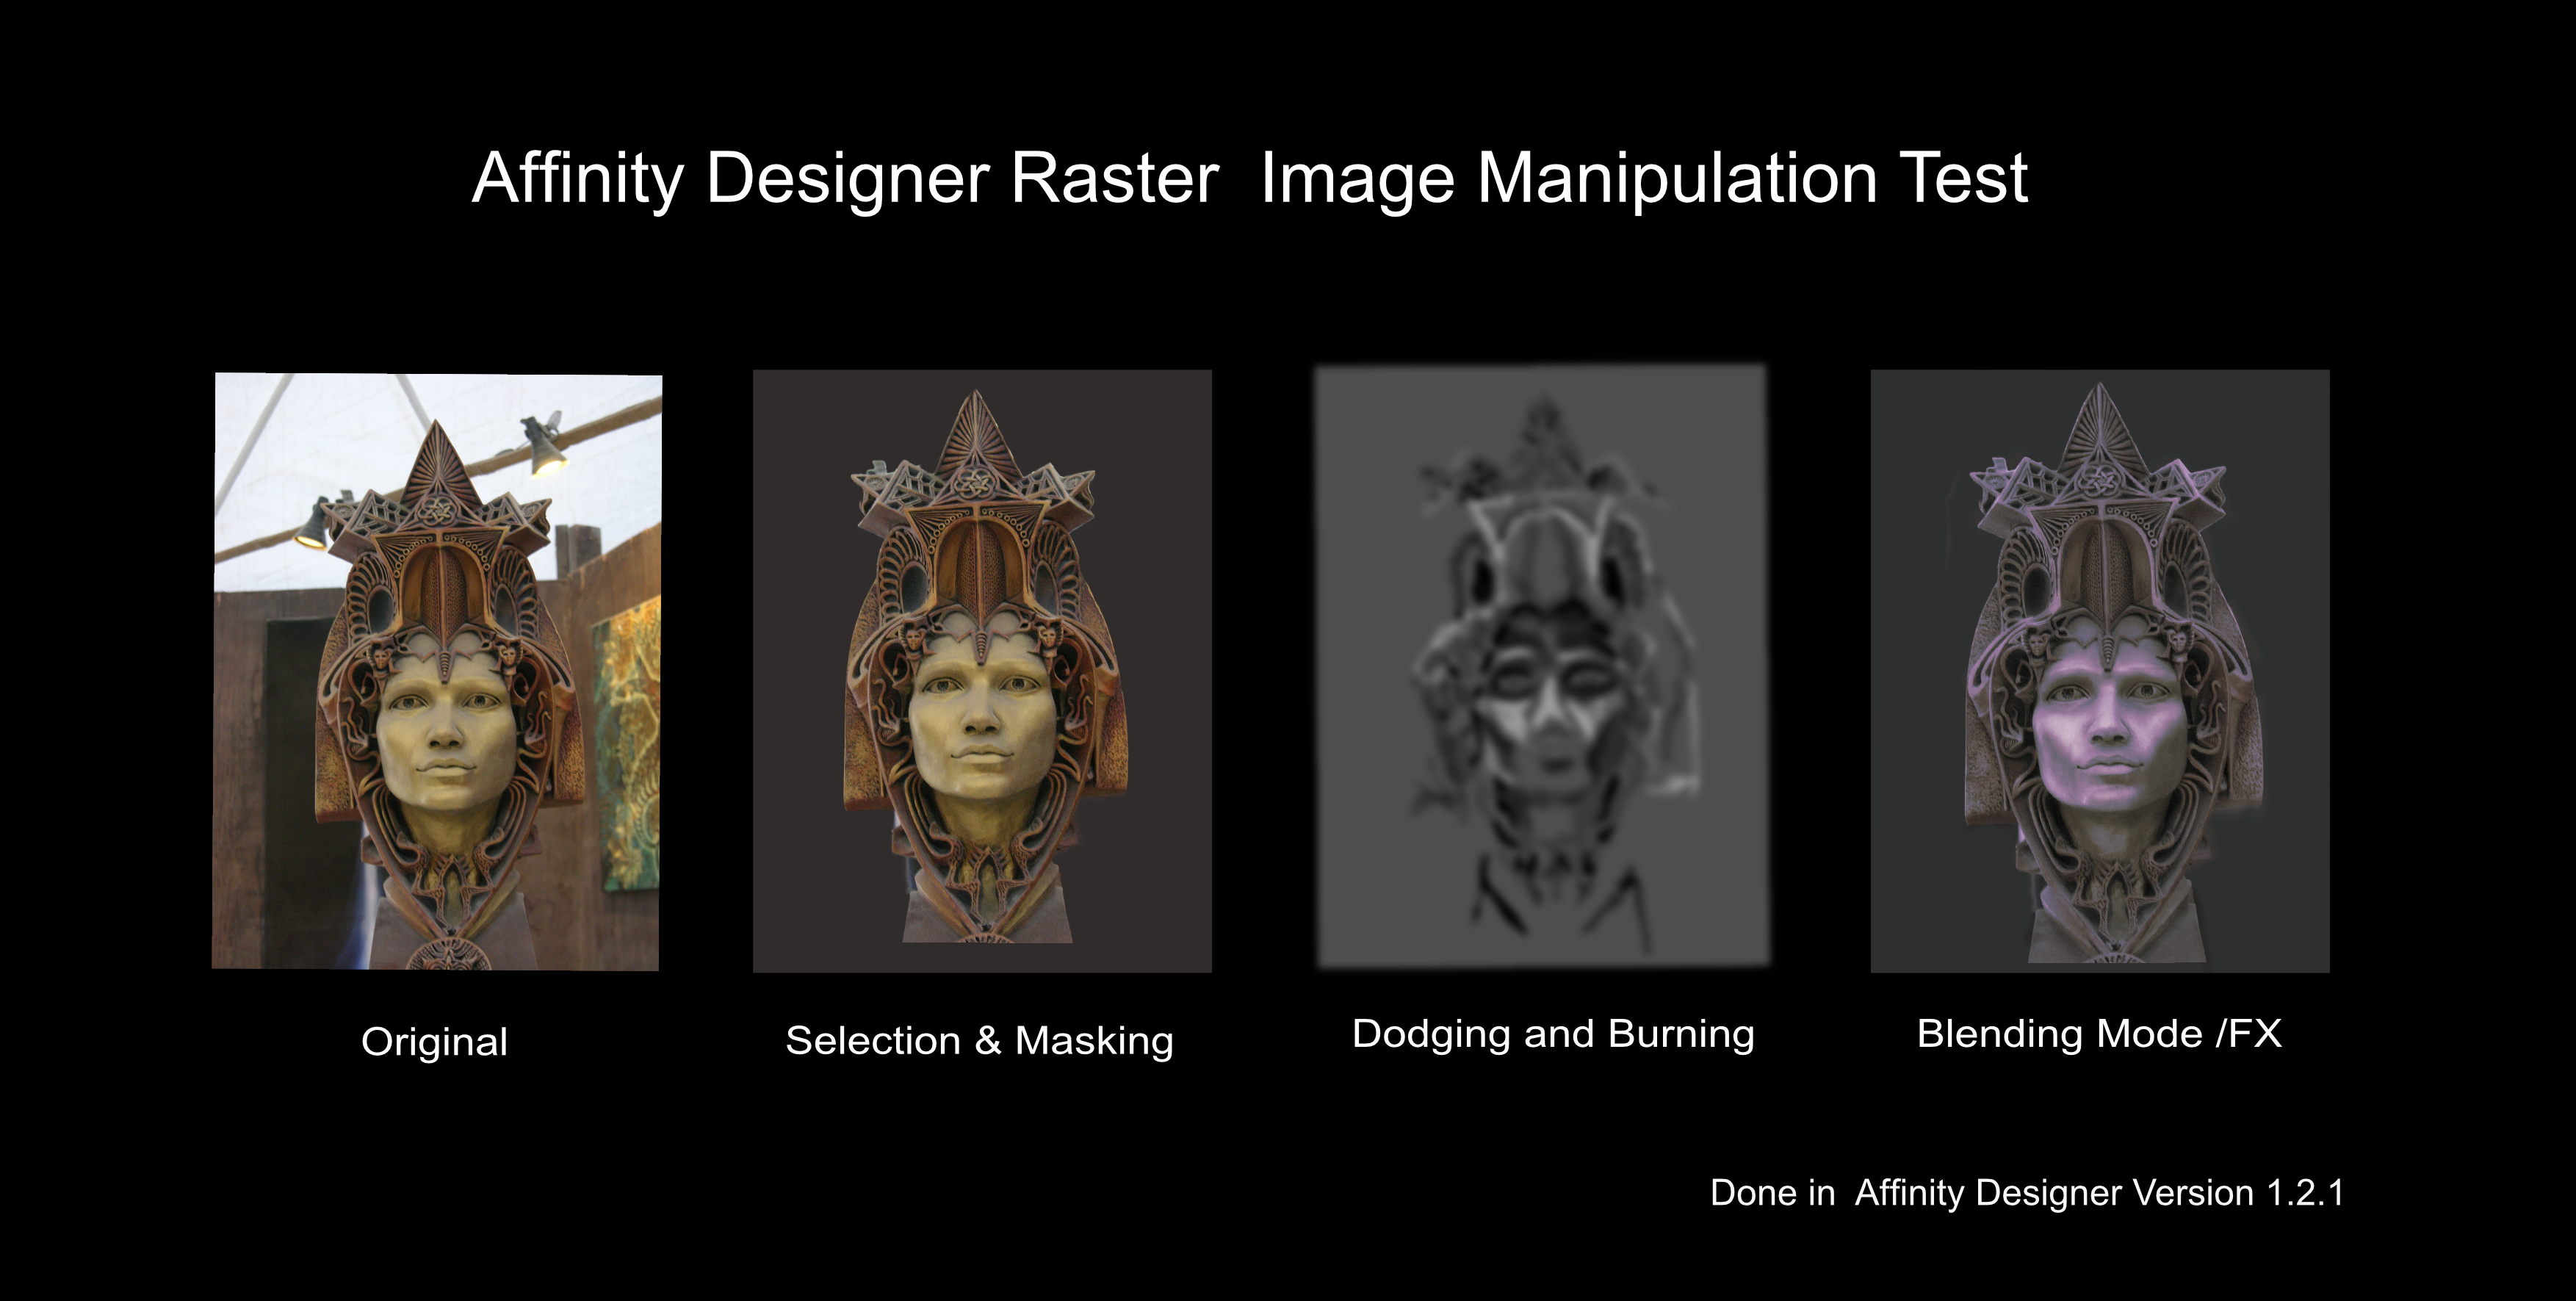2576x1301 pixels.
Task: Click the word "Test" in the heading
Action: tap(1963, 178)
